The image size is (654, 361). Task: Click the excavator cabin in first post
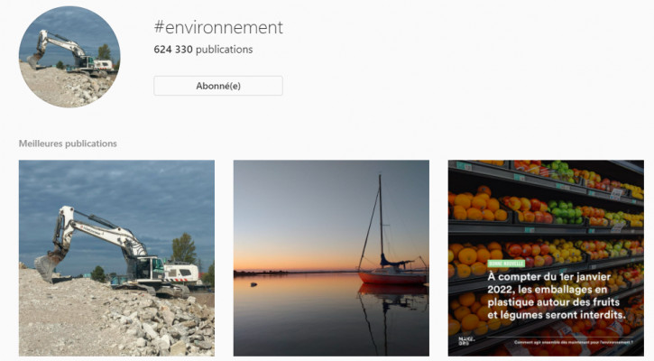point(149,267)
